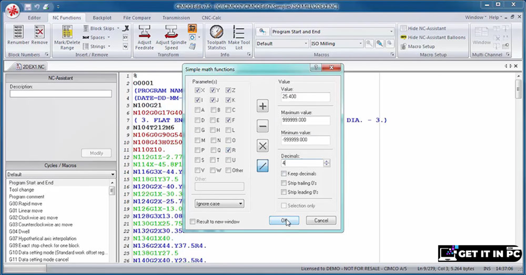This screenshot has width=526, height=275.
Task: Click Cancel in Simple math functions dialog
Action: [x=321, y=221]
